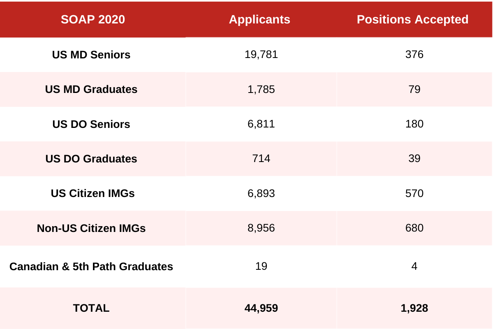This screenshot has height=329, width=493.
Task: Select the Non-US Citizen IMGs row label
Action: 91,228
